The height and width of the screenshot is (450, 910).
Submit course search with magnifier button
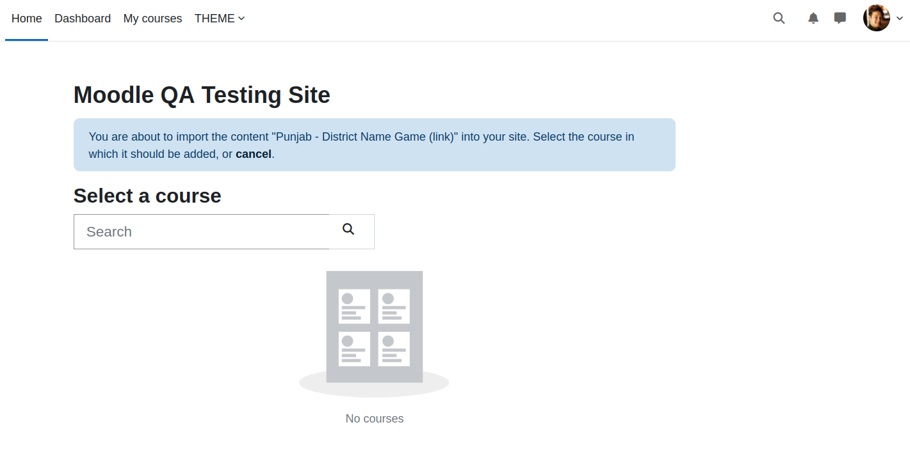coord(352,231)
